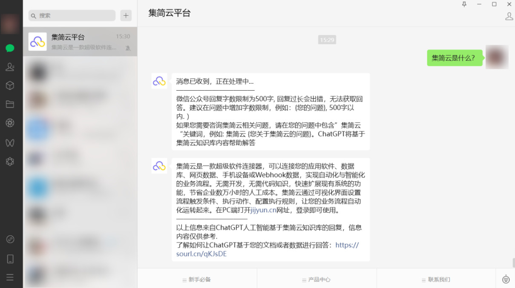Click sender avatar beside 集简云是什么？

497,57
